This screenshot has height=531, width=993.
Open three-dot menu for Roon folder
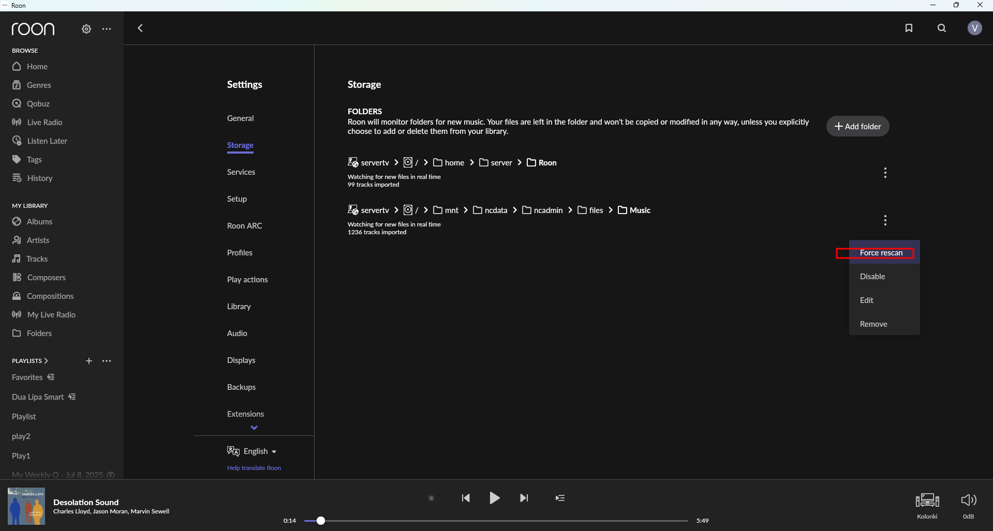pos(885,173)
